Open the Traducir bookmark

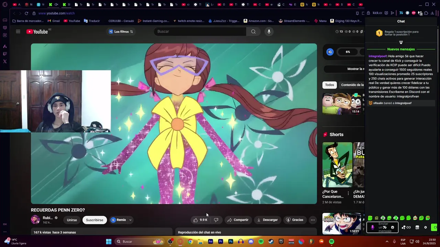click(x=91, y=21)
